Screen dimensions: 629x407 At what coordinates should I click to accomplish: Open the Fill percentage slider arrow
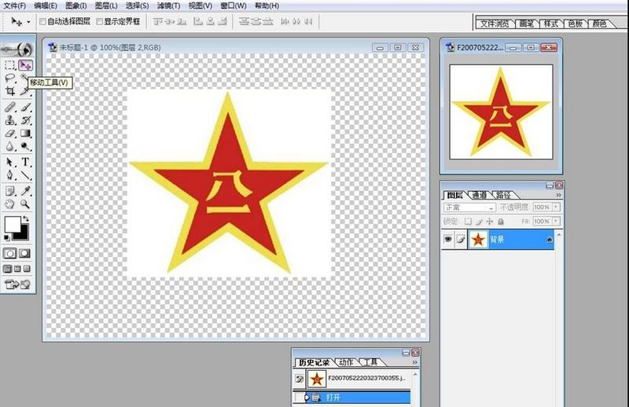tap(556, 221)
